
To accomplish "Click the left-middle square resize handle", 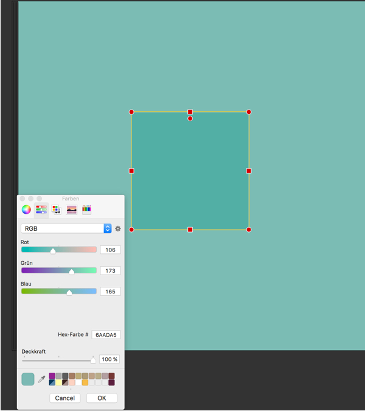I will [131, 171].
